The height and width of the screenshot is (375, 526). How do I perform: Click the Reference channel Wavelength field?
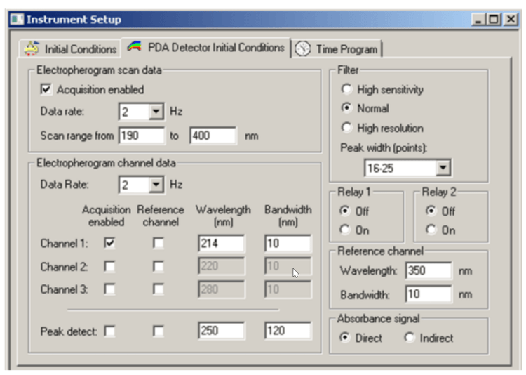tap(428, 270)
